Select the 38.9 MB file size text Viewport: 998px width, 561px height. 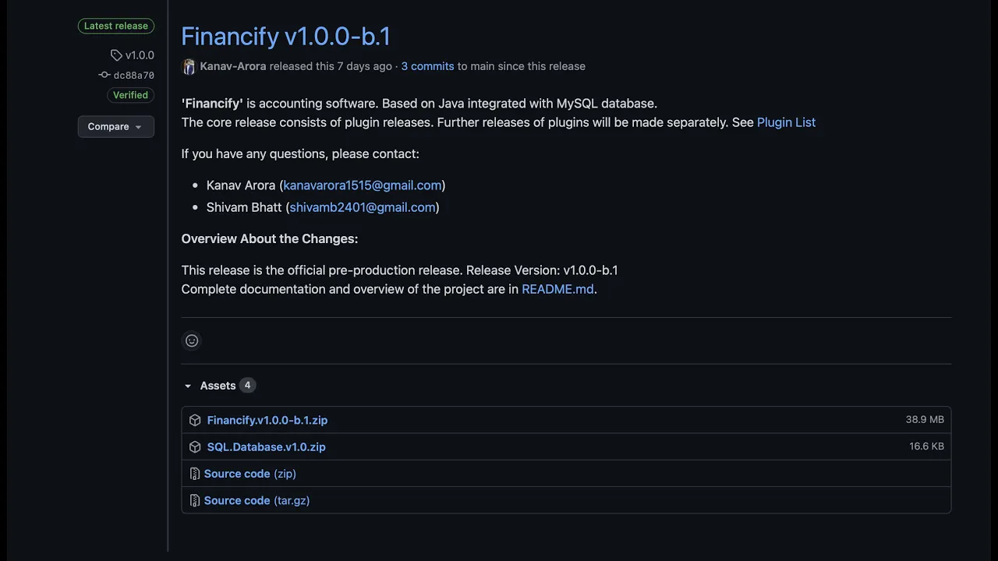pos(925,419)
